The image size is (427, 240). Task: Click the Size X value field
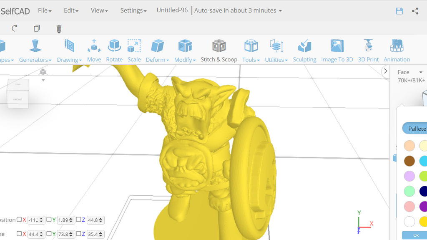36,234
